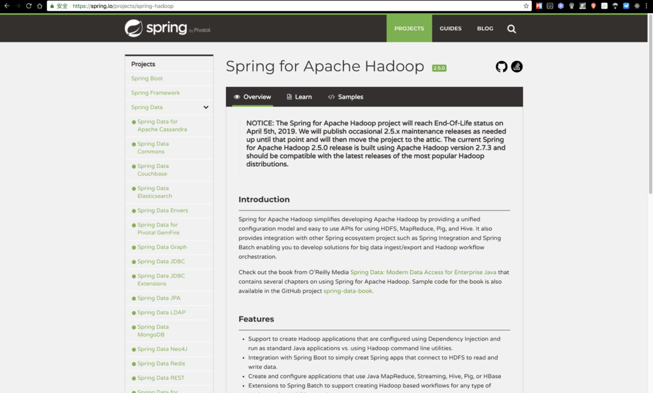Open Spring Data Elasticsearch link
Image resolution: width=653 pixels, height=393 pixels.
[x=155, y=192]
